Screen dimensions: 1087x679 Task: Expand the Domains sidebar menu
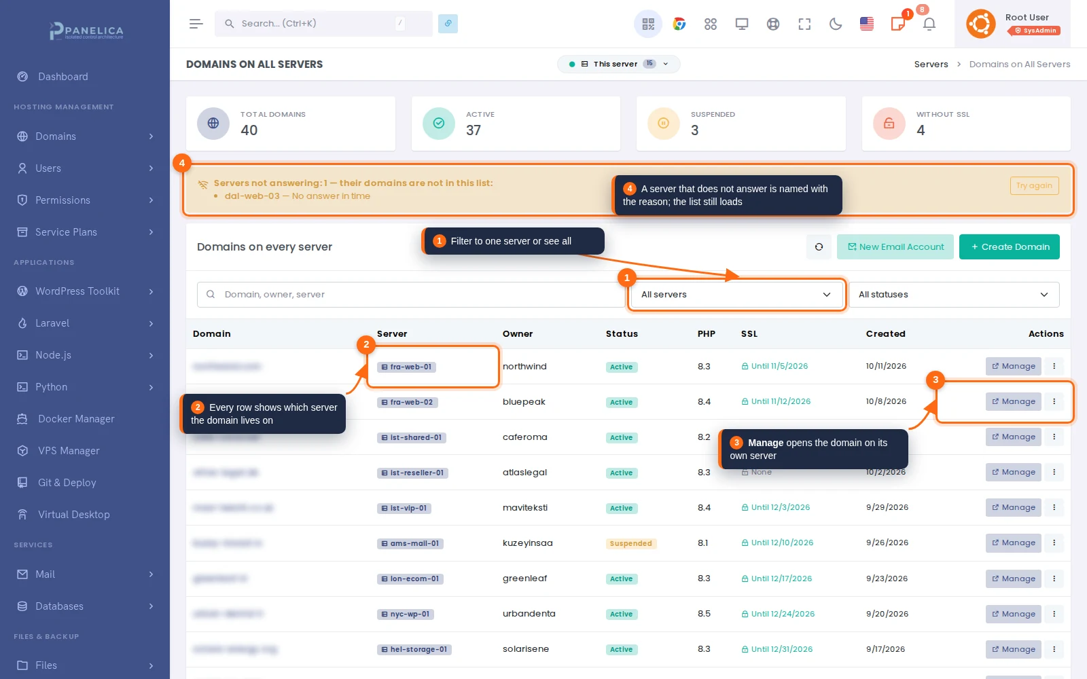(85, 136)
